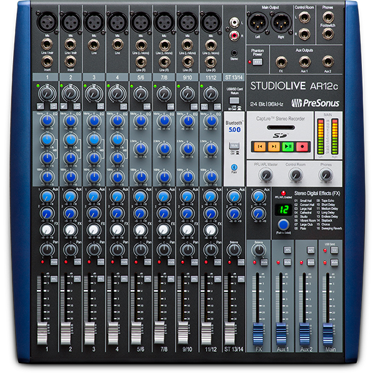Click the FX Aux Output jack

pyautogui.click(x=281, y=62)
